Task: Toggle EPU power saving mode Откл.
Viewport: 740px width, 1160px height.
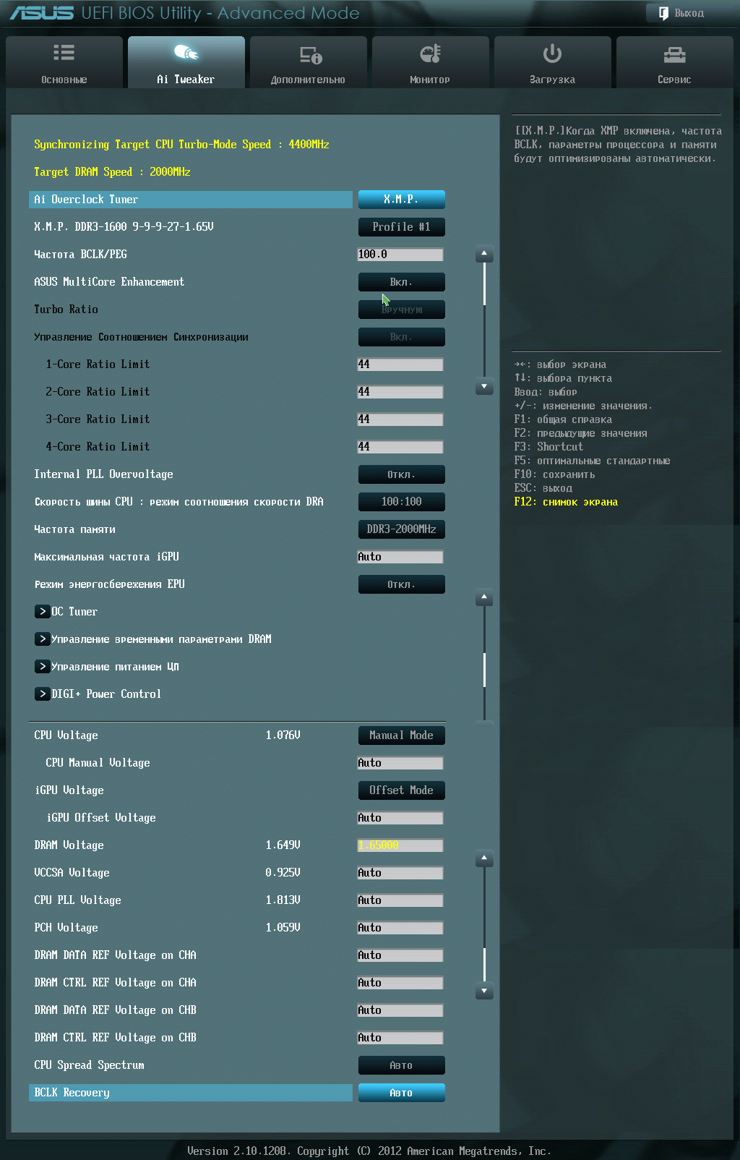Action: (401, 584)
